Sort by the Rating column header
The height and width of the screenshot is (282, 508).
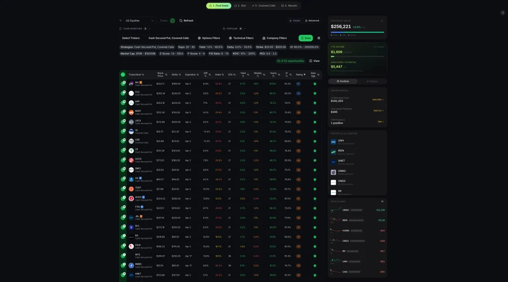pyautogui.click(x=300, y=74)
